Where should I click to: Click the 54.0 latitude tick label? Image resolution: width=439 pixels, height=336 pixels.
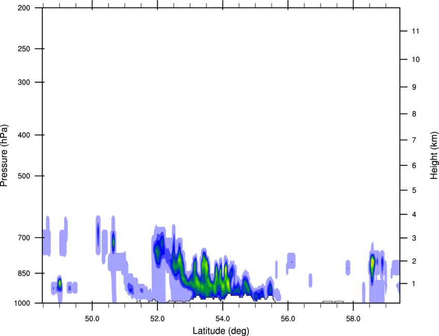click(x=223, y=319)
